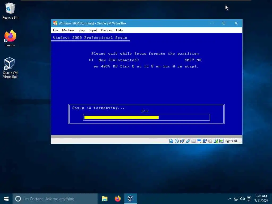
Task: Open Firefox from the taskbar
Action: coord(118,199)
